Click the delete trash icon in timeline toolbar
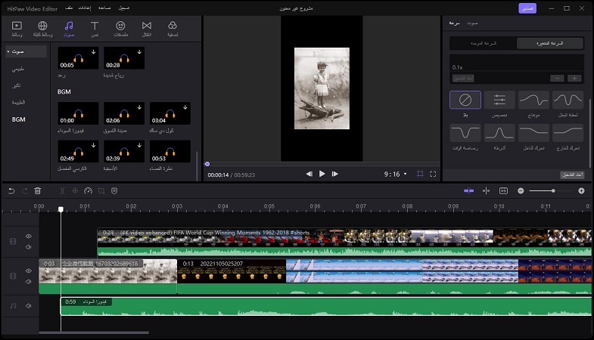The width and height of the screenshot is (594, 340). (38, 191)
